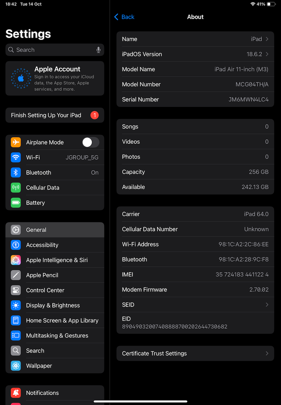Tap the Wi-Fi icon in settings list
Screen dimensions: 281x405
(16, 157)
